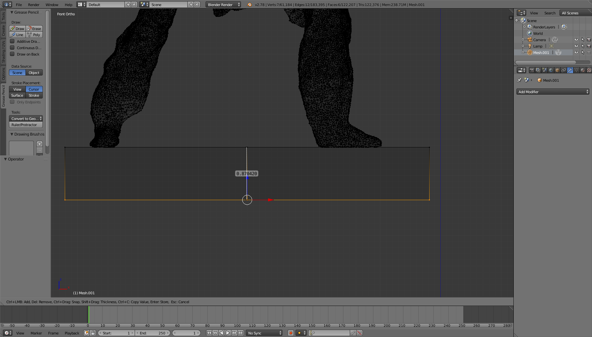Open the Modifiers properties tab wrench icon

(x=570, y=70)
